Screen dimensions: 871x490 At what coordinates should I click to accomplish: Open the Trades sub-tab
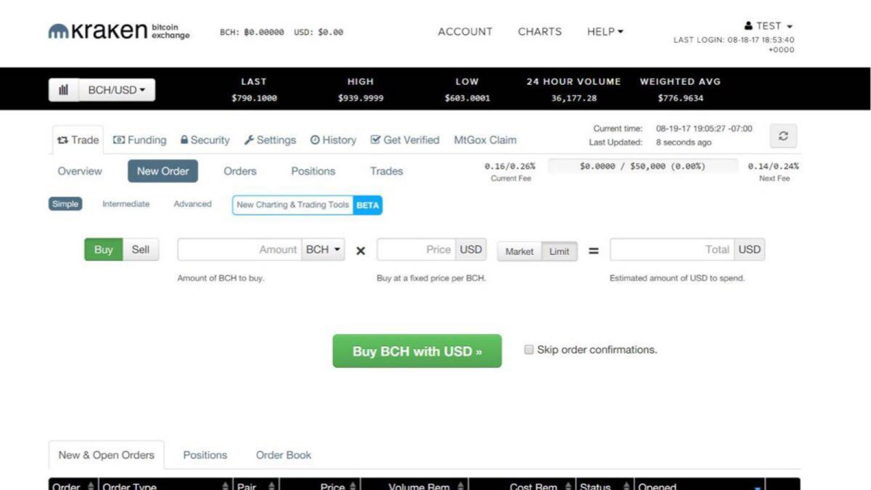[x=387, y=171]
